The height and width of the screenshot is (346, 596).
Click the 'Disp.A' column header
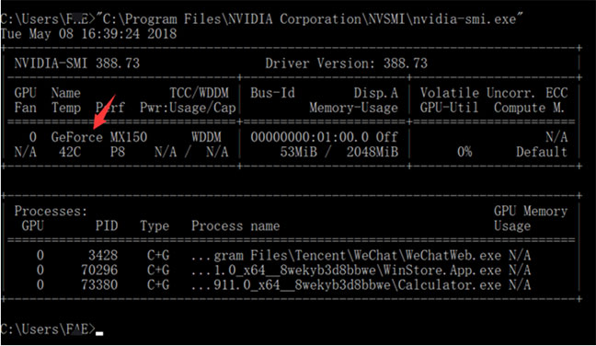point(376,93)
